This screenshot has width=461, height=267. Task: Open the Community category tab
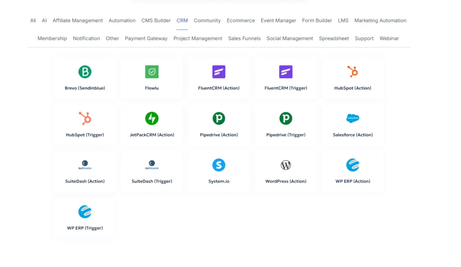207,21
